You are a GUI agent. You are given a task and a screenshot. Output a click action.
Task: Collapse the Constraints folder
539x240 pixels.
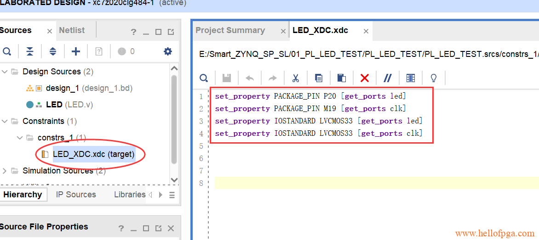click(5, 121)
